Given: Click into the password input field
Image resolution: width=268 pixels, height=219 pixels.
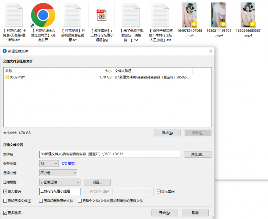Looking at the screenshot, I should [x=60, y=192].
